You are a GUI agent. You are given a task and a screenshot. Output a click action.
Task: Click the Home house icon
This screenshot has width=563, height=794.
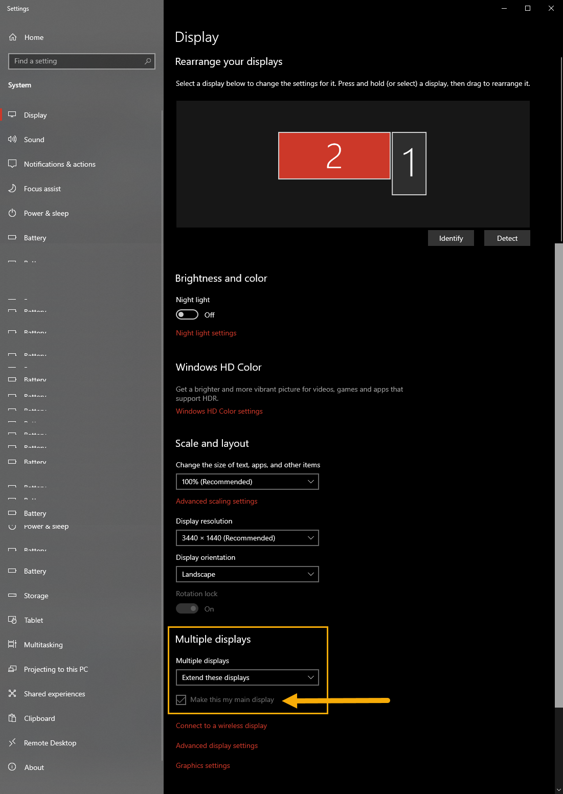tap(13, 37)
